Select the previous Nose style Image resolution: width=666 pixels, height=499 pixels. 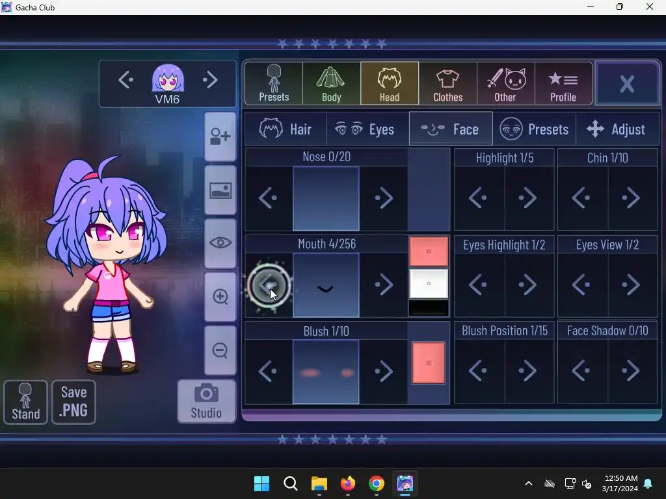[269, 198]
